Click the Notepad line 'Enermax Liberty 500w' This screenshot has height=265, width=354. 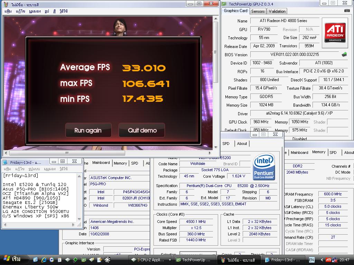click(x=30, y=207)
